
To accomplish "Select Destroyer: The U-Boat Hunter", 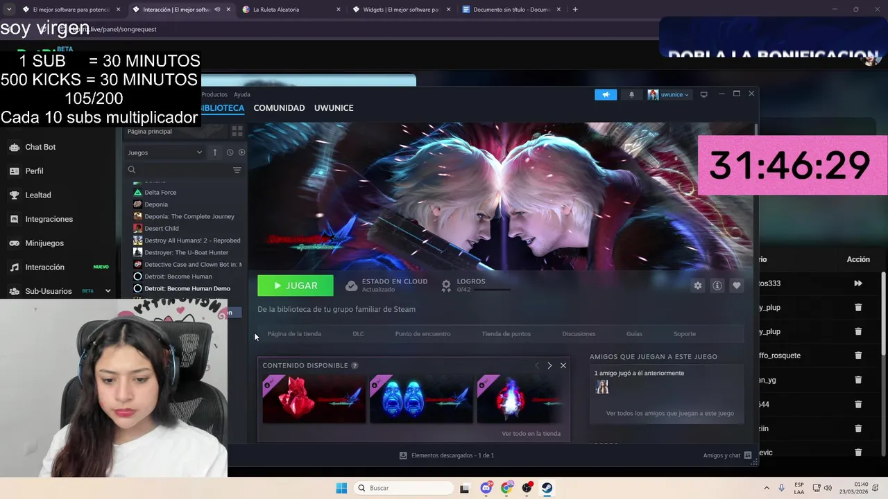I will click(186, 252).
